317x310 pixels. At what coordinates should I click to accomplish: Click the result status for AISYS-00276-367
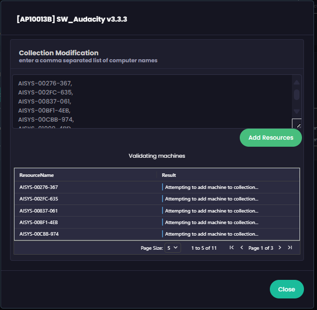click(x=211, y=187)
